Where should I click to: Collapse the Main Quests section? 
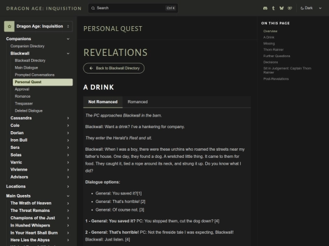68,196
